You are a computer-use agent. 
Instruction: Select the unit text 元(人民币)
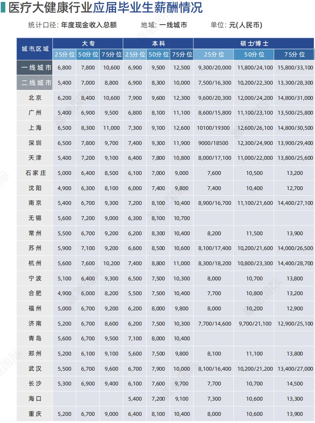(246, 25)
